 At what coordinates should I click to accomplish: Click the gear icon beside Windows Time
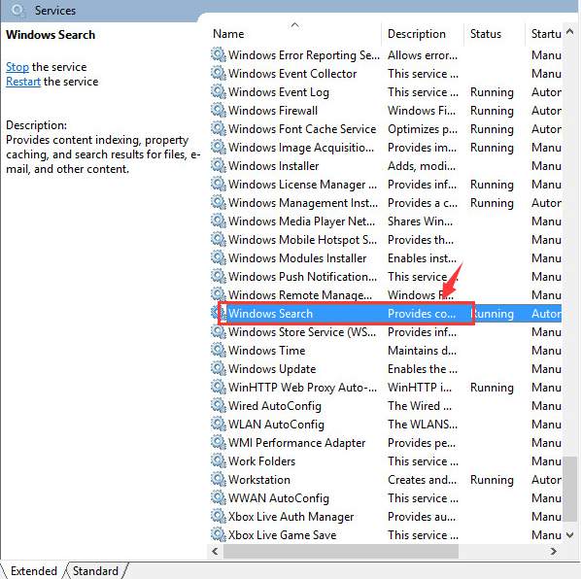219,350
